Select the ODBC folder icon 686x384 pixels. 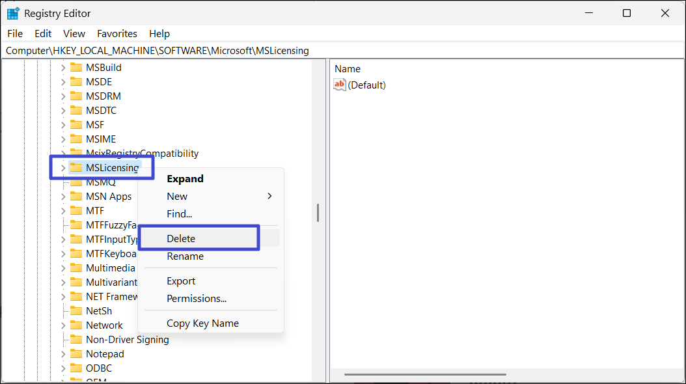click(76, 368)
